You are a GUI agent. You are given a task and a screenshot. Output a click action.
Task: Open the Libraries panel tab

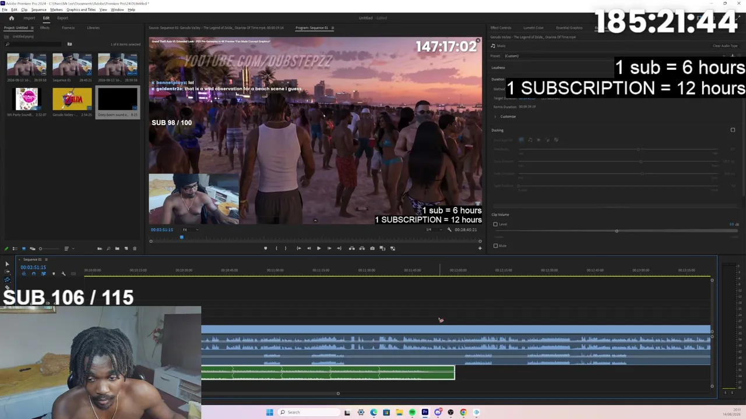coord(93,28)
